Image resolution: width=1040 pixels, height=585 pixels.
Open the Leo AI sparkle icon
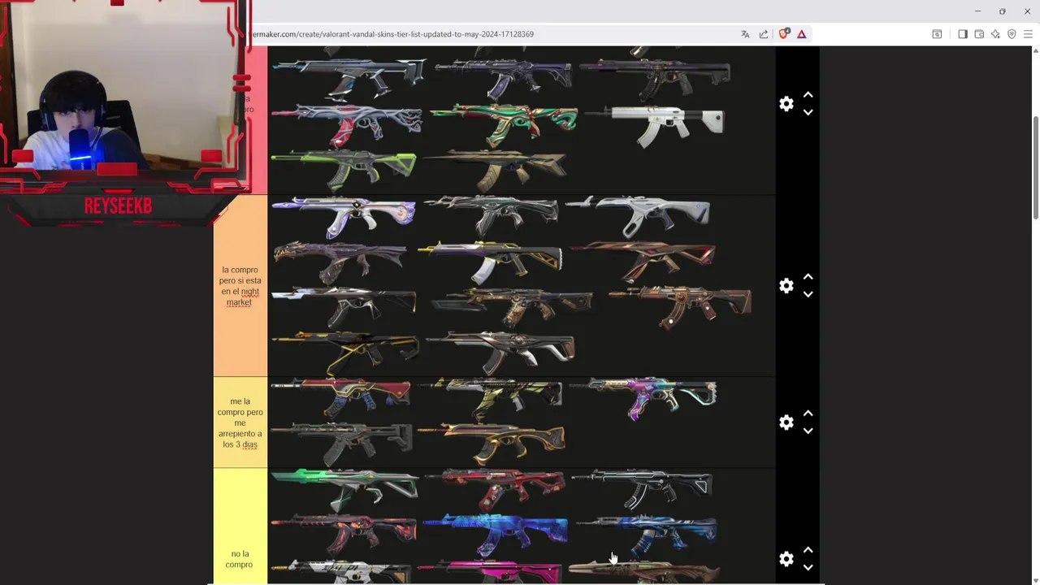pyautogui.click(x=995, y=34)
